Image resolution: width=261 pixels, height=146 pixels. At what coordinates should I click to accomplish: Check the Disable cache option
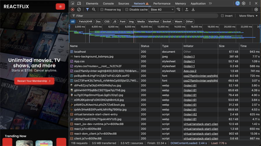tap(127, 10)
